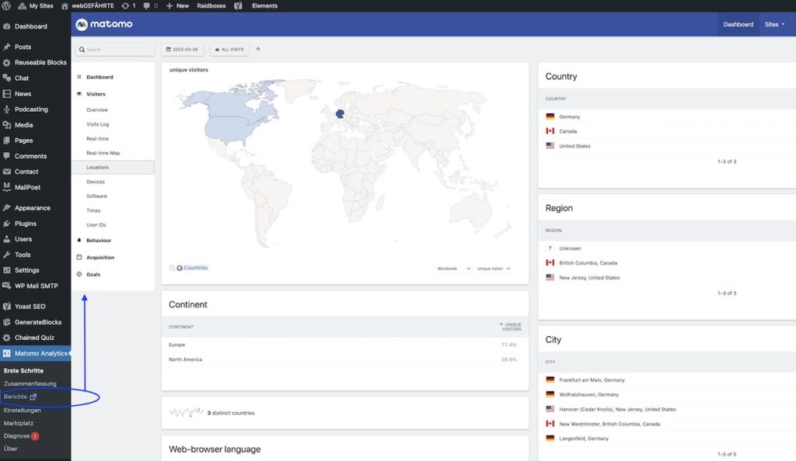796x461 pixels.
Task: Open Marktplatz submenu item
Action: (x=19, y=423)
